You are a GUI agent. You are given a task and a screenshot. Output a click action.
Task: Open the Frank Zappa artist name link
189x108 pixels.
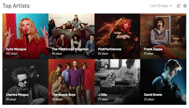point(153,49)
